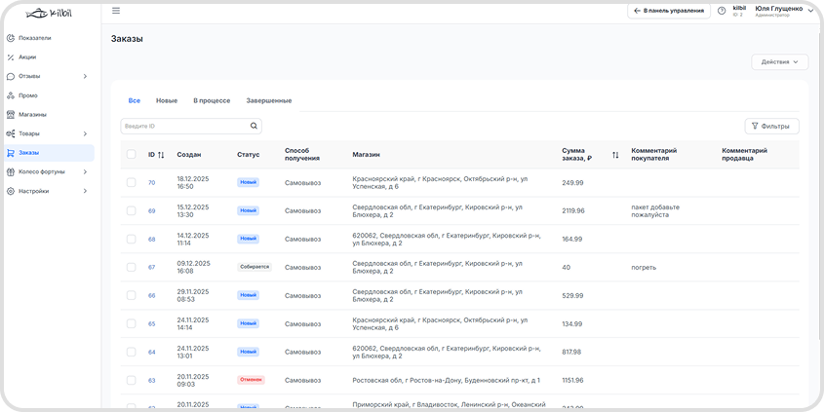Open Акции section in sidebar
The image size is (824, 412).
pos(27,56)
